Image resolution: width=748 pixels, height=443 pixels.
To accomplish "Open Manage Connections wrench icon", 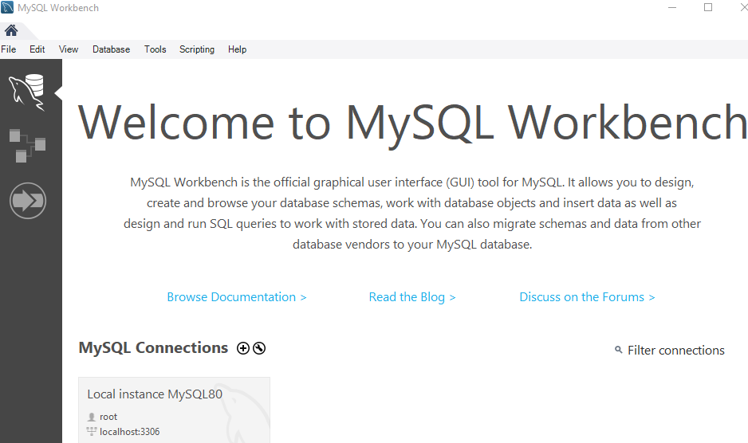I will point(259,348).
